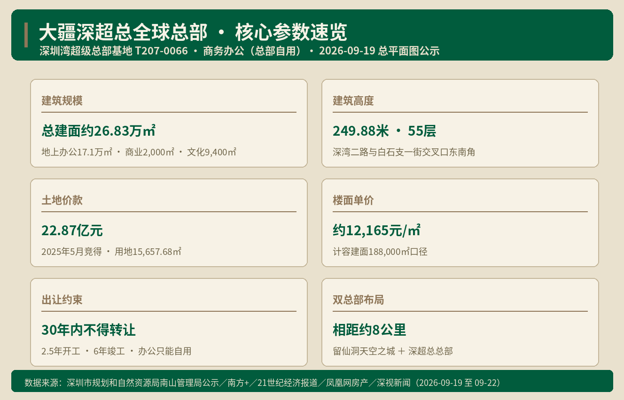The width and height of the screenshot is (624, 400).
Task: Select the 楼面单价 card heading
Action: click(353, 200)
